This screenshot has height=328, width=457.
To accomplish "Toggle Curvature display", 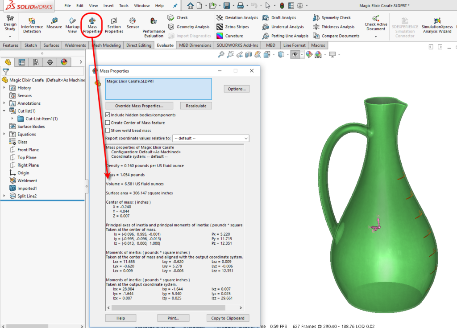I will click(x=230, y=36).
